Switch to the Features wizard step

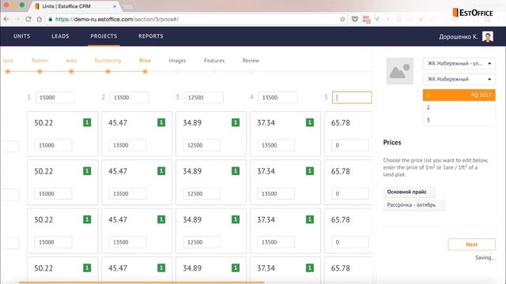coord(214,61)
